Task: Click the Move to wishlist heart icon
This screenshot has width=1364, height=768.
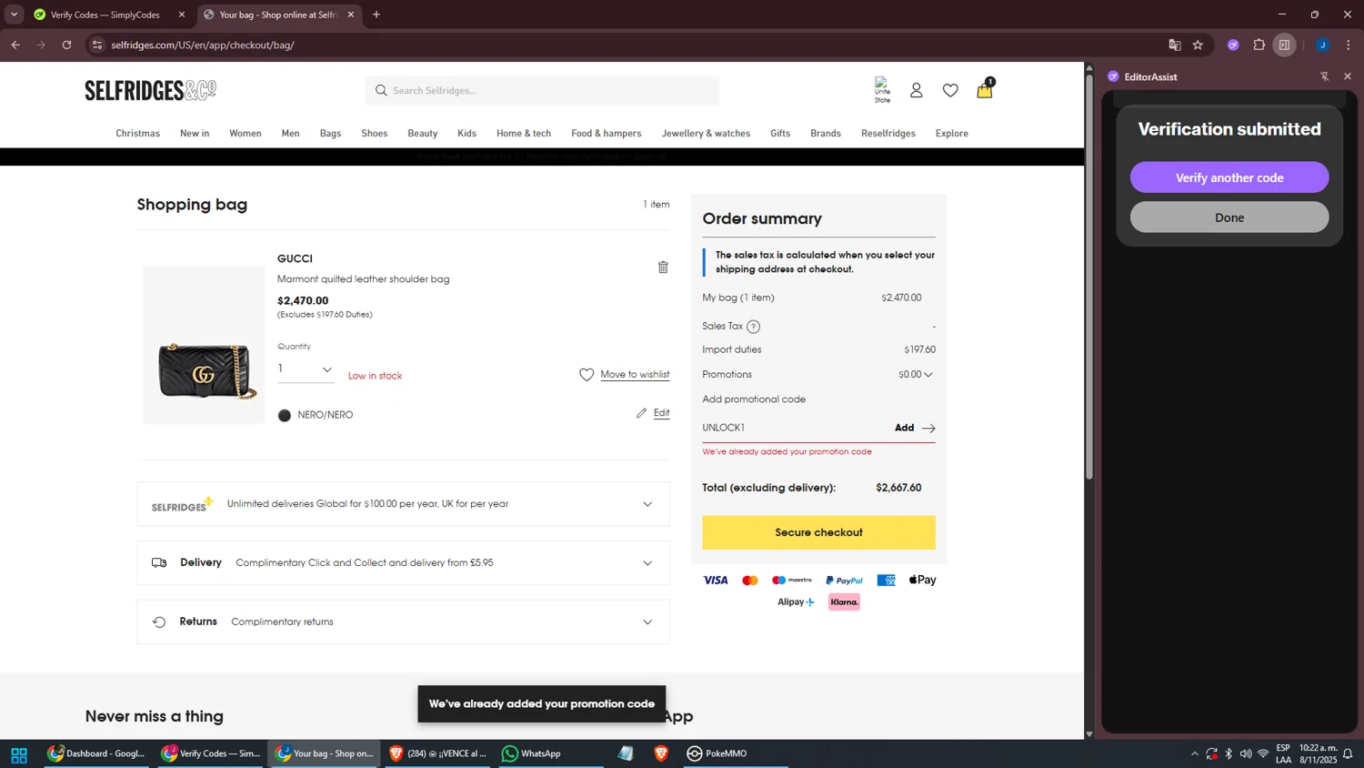Action: tap(587, 375)
